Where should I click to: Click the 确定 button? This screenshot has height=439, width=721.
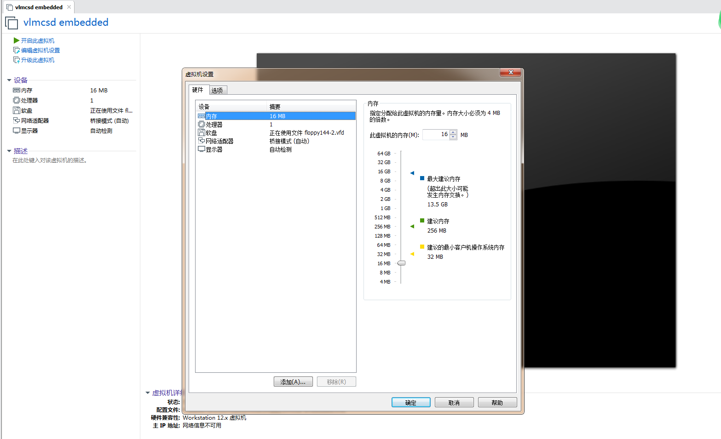pos(411,402)
